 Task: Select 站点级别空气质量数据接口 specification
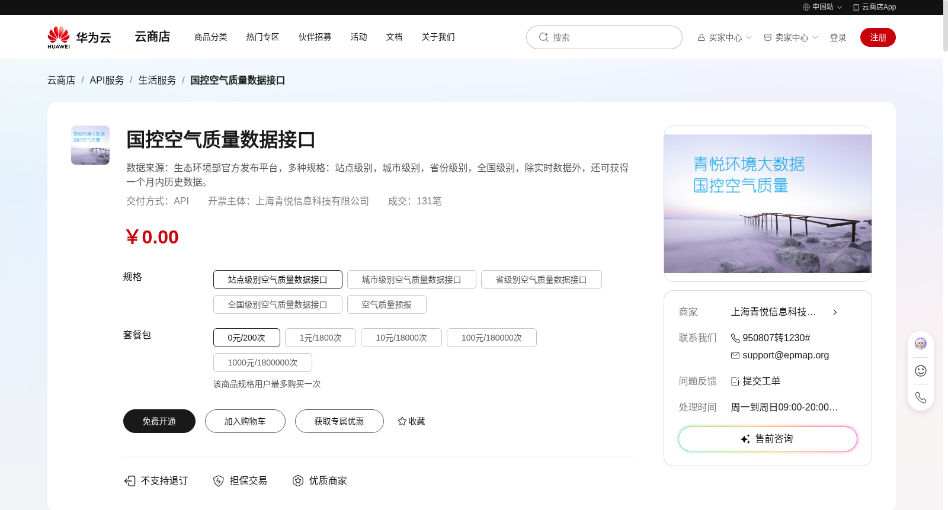pos(278,280)
